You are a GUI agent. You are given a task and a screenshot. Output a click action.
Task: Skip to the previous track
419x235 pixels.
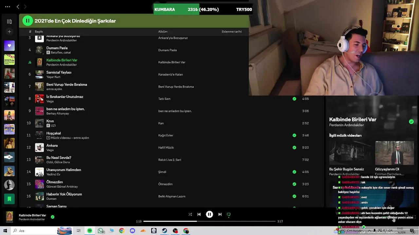[x=199, y=214]
